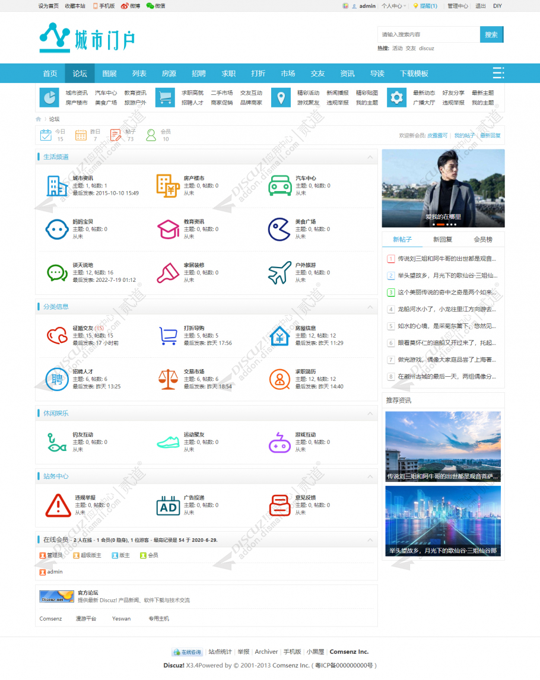Open the 户外旅游 airplane icon

pyautogui.click(x=279, y=273)
